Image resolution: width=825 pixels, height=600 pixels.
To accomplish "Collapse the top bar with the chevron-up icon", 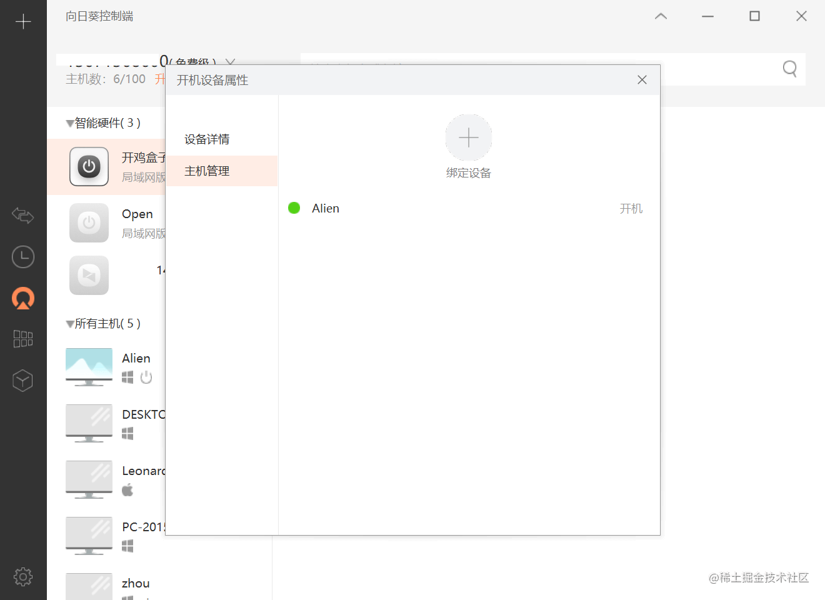I will pos(661,16).
